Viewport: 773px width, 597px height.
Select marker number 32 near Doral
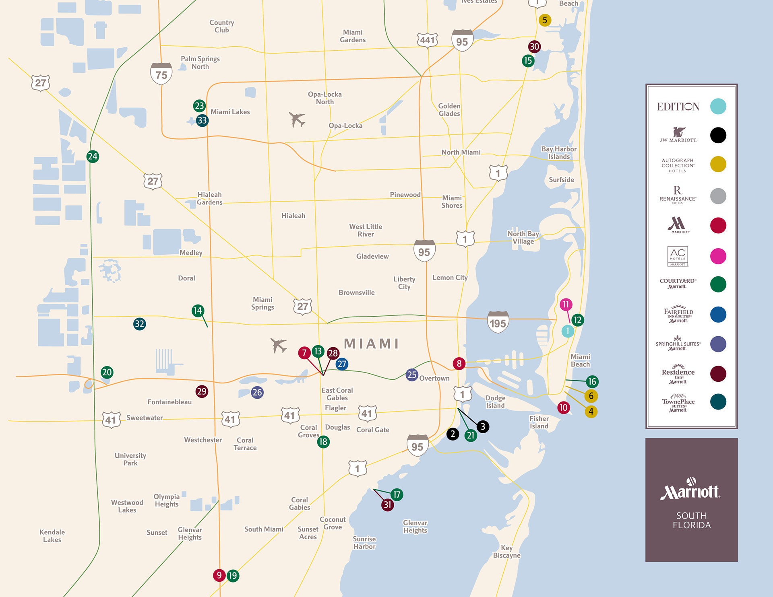pos(139,324)
